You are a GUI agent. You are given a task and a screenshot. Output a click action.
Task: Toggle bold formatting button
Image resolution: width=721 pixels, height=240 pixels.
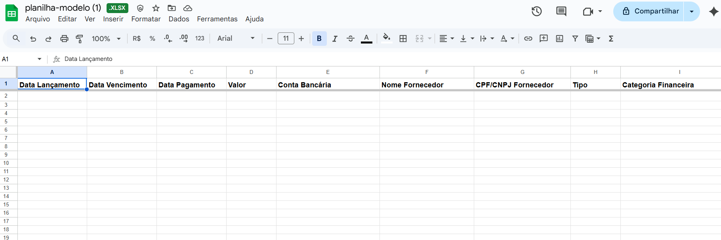319,38
